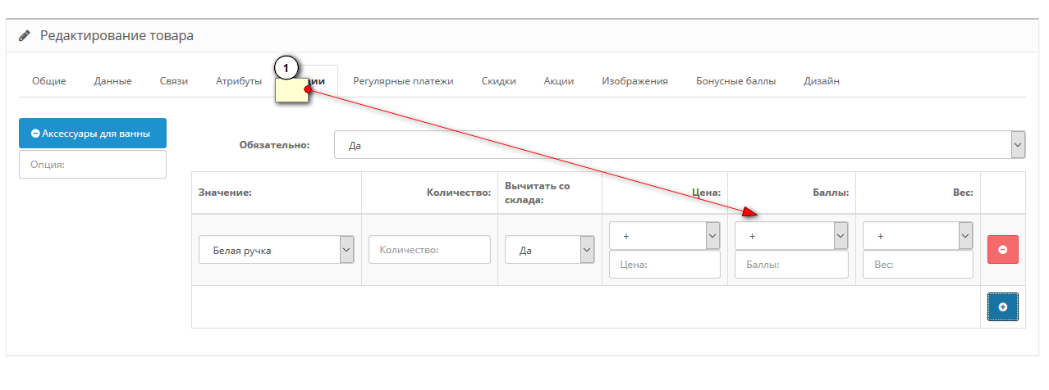Click the Вычитать со склада header
This screenshot has width=1049, height=390.
click(x=537, y=193)
